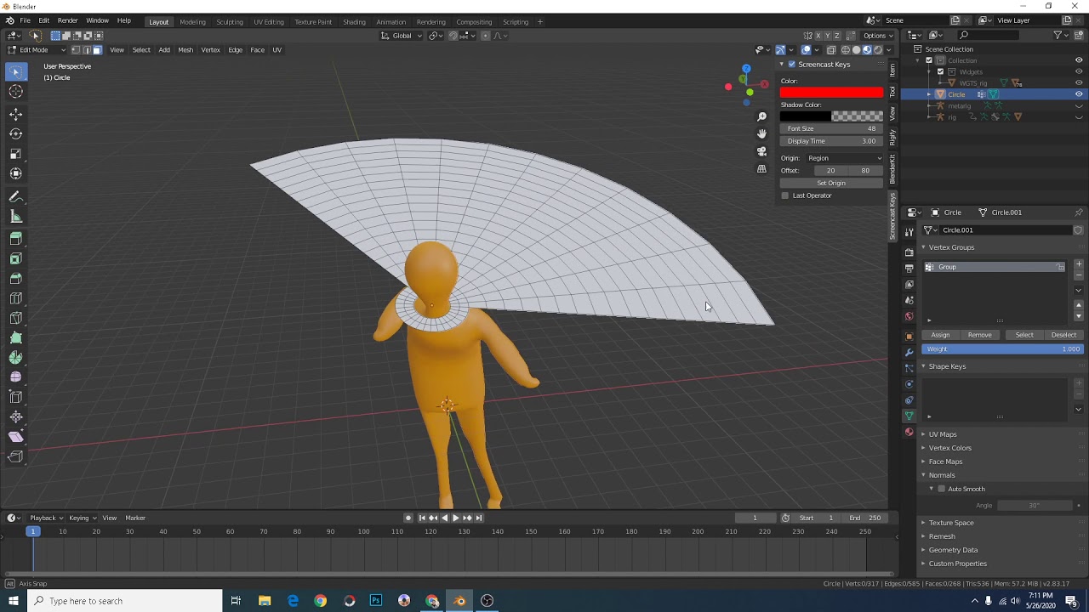Activate the Scale tool
Viewport: 1089px width, 612px height.
click(15, 154)
